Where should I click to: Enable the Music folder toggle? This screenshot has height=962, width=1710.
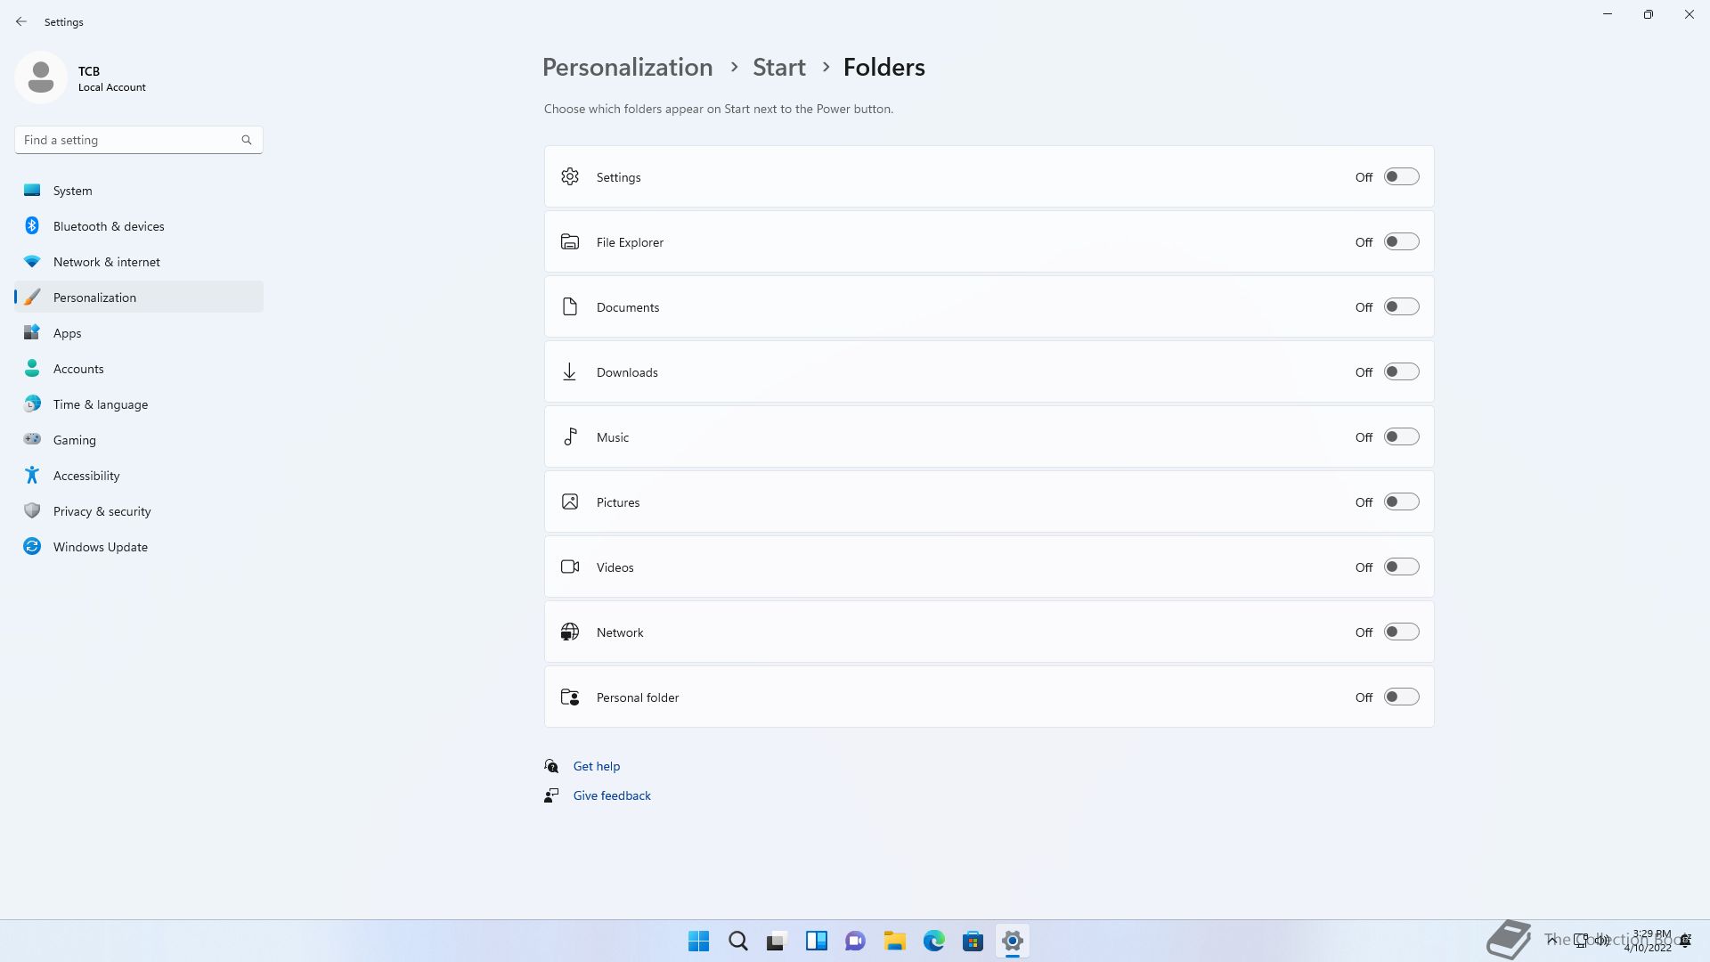coord(1401,436)
